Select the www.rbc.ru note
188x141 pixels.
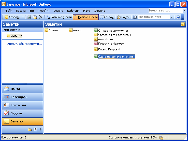(x=104, y=39)
